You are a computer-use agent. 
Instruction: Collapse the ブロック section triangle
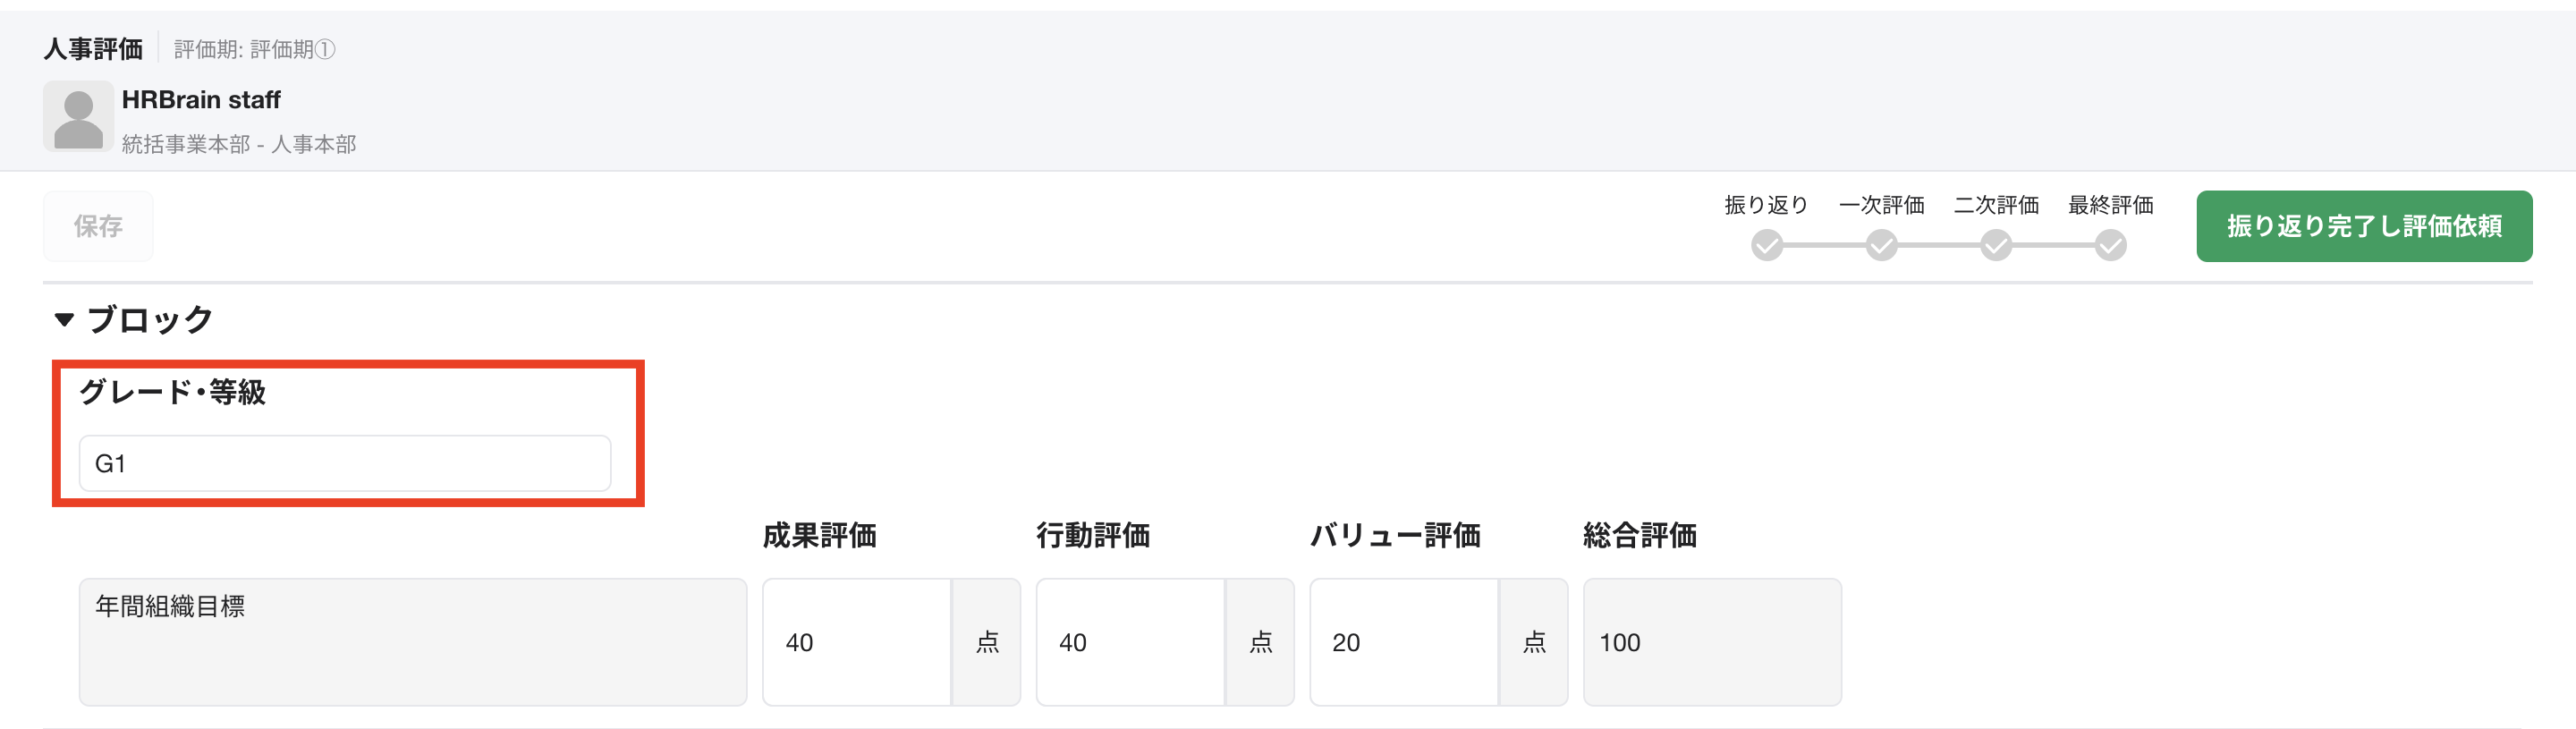(x=64, y=320)
